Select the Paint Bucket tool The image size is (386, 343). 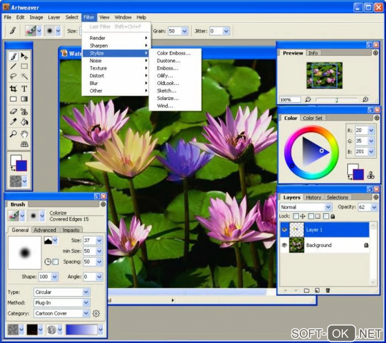click(24, 122)
